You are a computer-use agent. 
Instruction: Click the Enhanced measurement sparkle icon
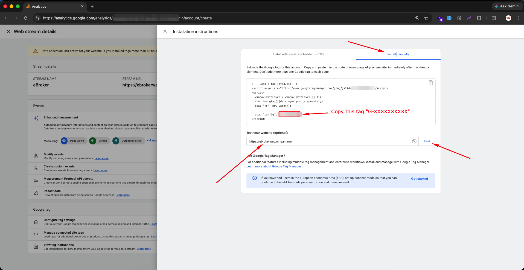[36, 118]
